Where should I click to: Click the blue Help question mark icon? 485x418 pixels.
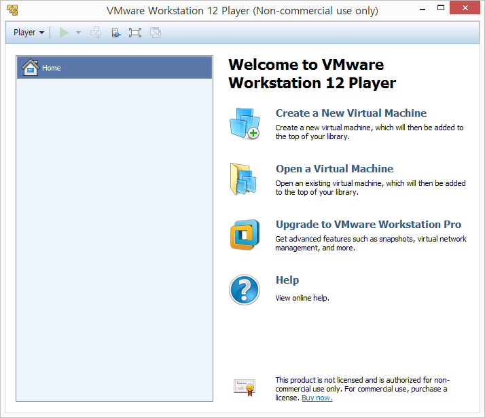click(244, 290)
